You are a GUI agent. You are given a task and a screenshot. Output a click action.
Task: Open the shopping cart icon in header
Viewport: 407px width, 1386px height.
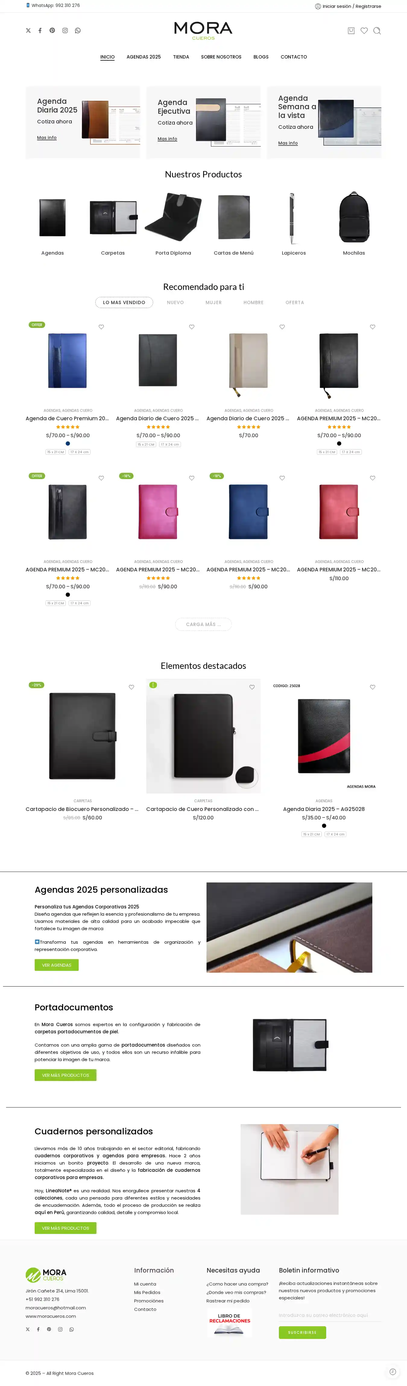[351, 31]
